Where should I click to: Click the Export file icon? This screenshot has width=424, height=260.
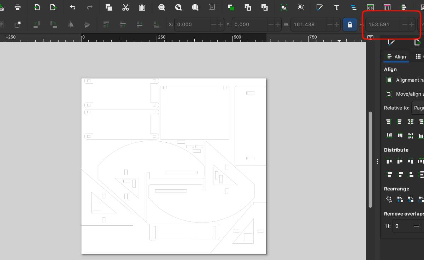[x=53, y=7]
